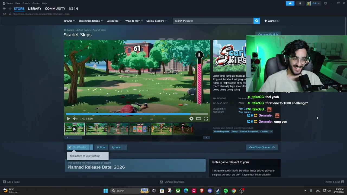Click the screenshot strip scrollbar handle

76,138
